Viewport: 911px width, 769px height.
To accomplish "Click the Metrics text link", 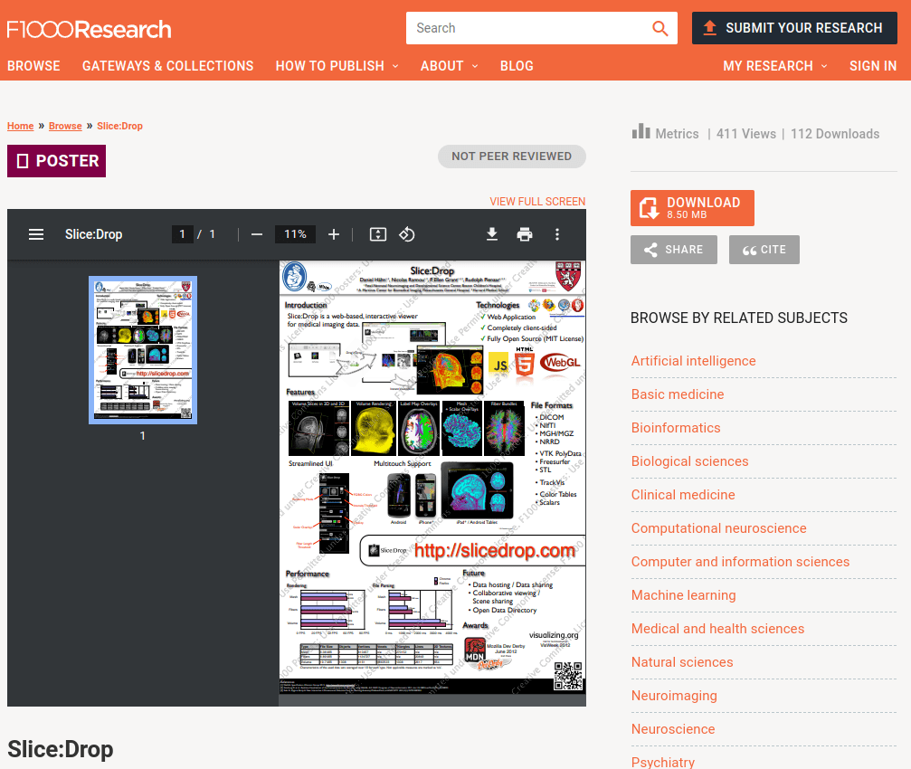I will [x=677, y=134].
